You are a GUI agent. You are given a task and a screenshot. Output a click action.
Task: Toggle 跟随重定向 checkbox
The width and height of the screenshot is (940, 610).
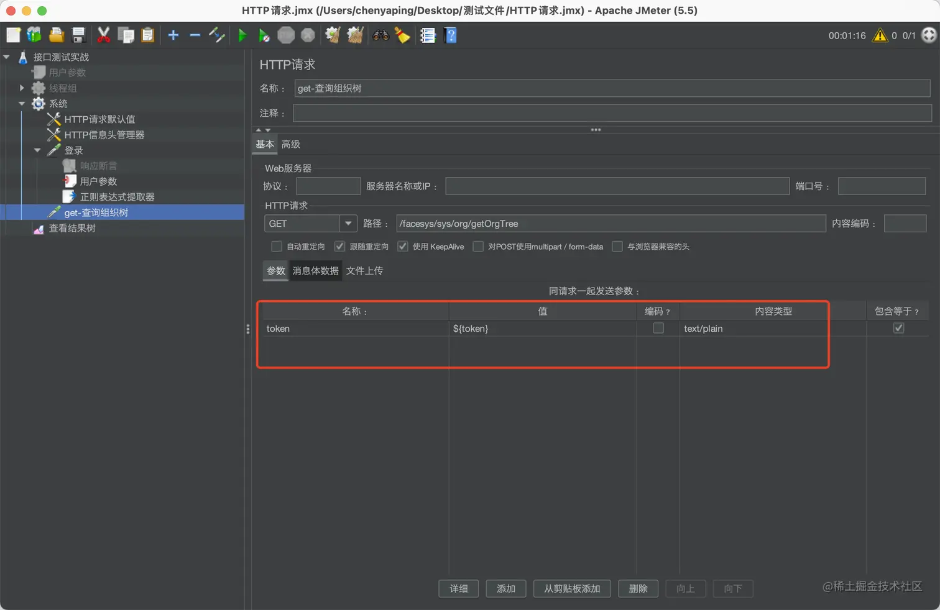point(339,247)
